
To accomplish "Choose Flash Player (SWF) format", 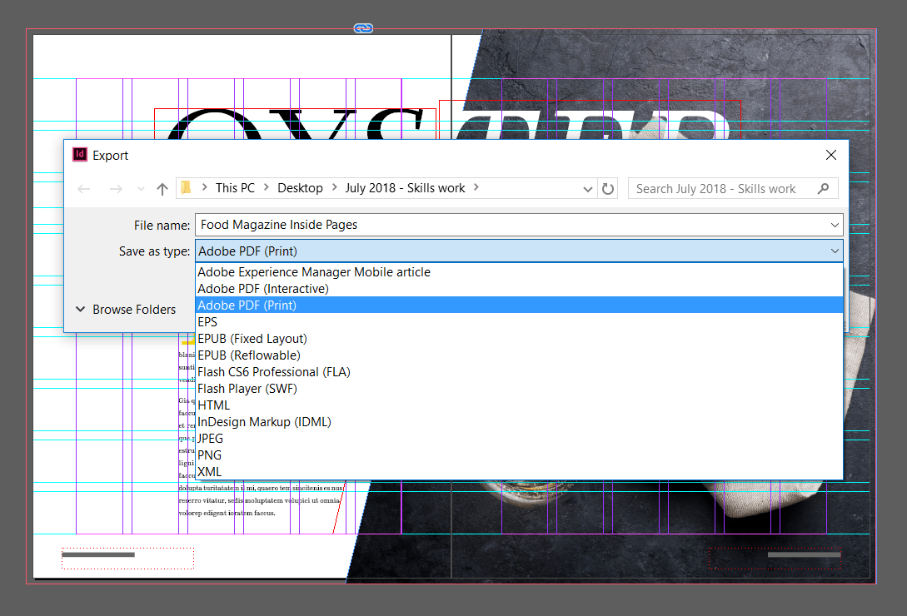I will (519, 389).
